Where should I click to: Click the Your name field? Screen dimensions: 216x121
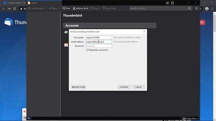click(x=99, y=37)
